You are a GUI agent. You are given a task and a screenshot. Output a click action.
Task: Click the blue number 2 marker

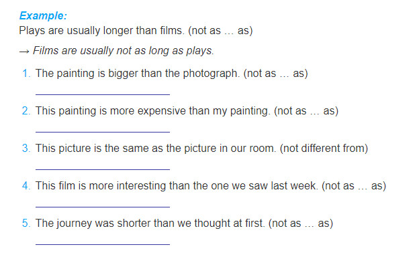click(x=26, y=110)
